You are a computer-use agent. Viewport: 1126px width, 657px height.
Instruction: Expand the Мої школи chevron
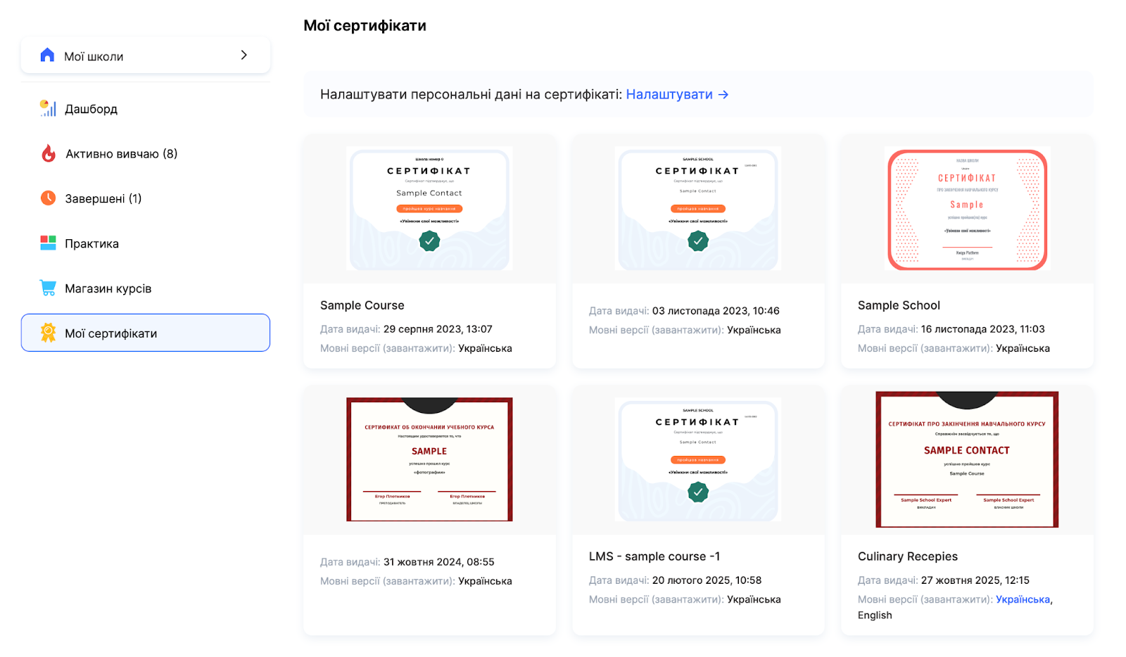pos(243,56)
